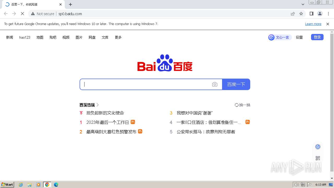Open the 百度热搜 hot search heading

tap(89, 105)
